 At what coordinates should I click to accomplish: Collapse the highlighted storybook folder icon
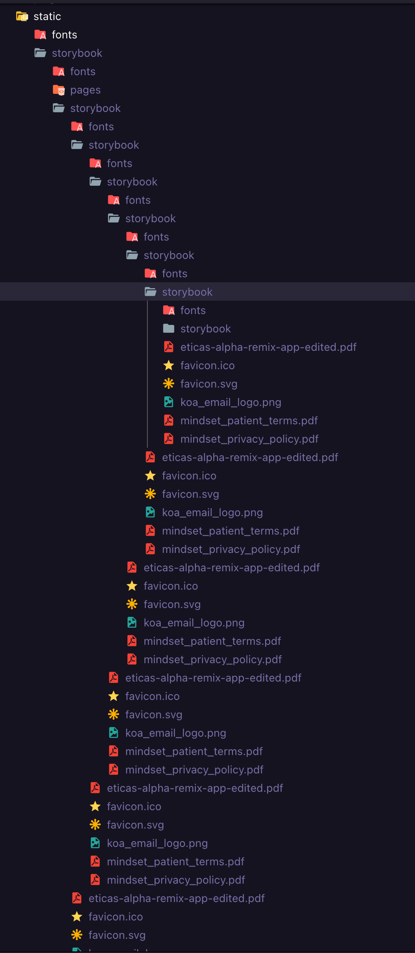point(150,292)
